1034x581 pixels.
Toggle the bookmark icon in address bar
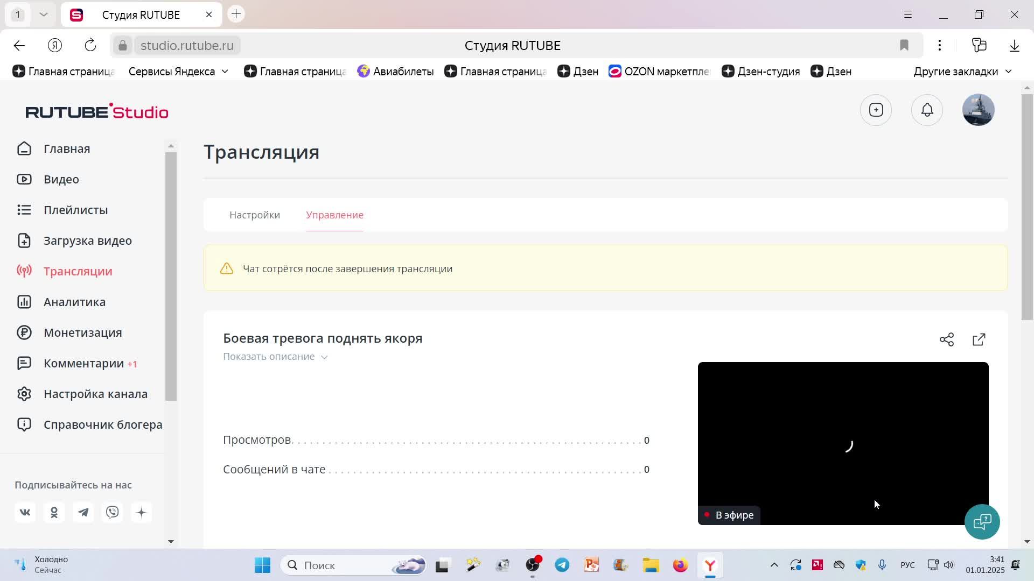pyautogui.click(x=904, y=45)
